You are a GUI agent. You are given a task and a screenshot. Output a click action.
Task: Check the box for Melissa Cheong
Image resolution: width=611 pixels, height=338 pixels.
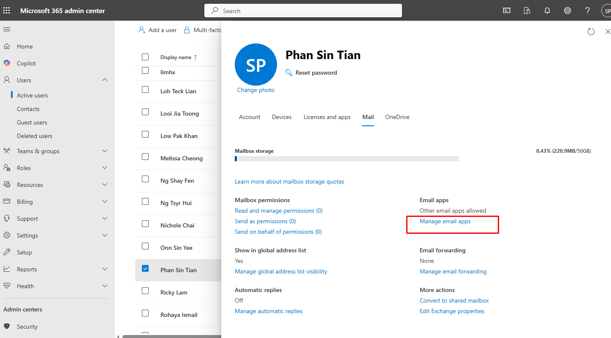coord(145,157)
